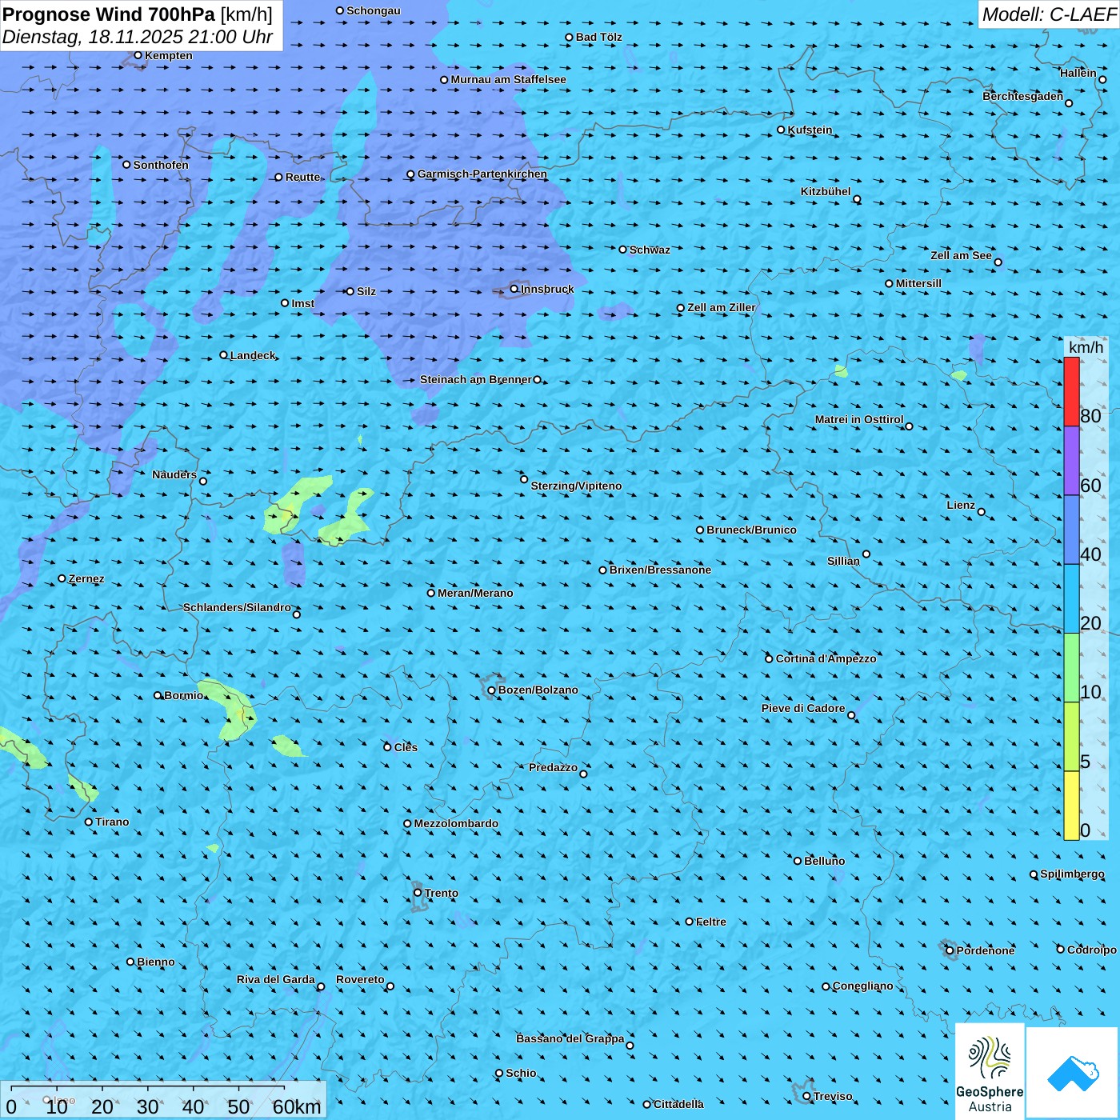Click the 'Modell: C-LAEF' label
Viewport: 1120px width, 1120px height.
[x=1049, y=14]
